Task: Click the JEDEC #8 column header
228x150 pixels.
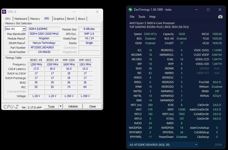Action: tap(36, 60)
